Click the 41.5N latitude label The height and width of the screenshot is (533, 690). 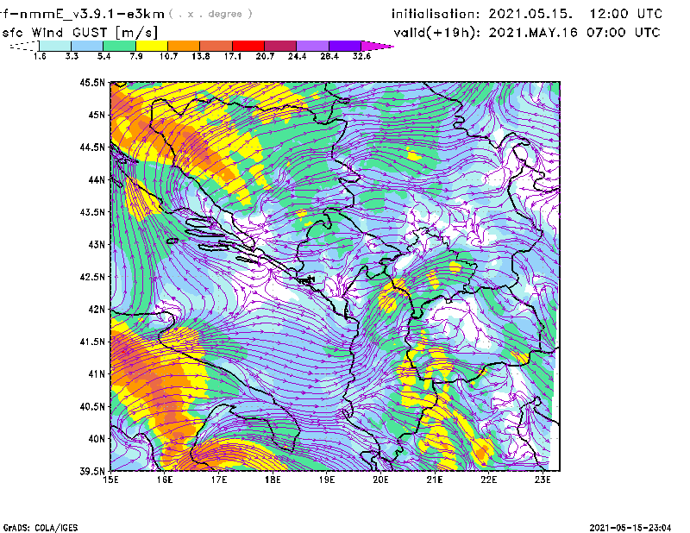click(92, 342)
